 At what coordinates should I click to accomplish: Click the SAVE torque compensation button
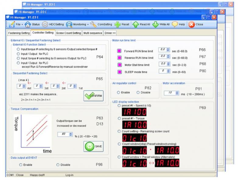tap(93, 146)
